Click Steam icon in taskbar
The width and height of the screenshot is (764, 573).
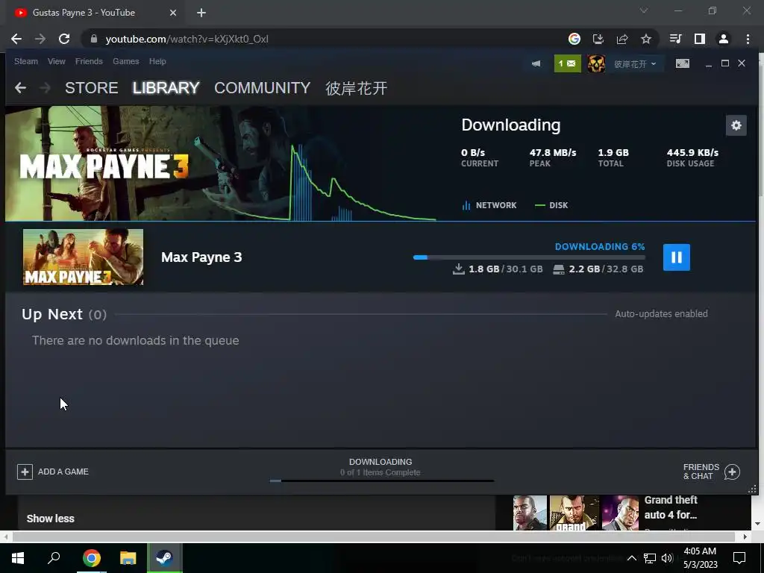point(164,558)
